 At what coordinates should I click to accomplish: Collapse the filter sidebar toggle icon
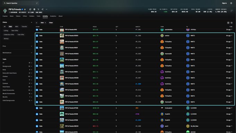(x=36, y=23)
